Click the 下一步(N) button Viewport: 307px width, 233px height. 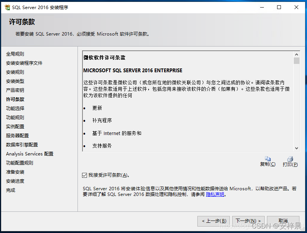(248, 221)
